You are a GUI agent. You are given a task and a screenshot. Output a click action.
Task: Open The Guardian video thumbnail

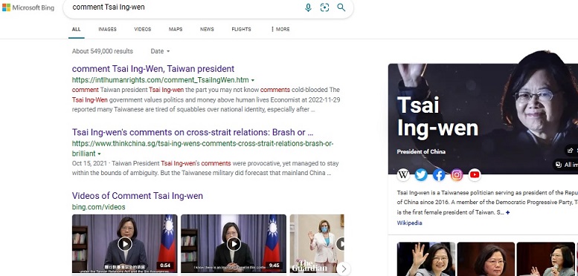[x=317, y=243]
